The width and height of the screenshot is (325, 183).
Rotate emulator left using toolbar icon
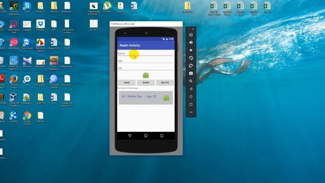[x=191, y=58]
